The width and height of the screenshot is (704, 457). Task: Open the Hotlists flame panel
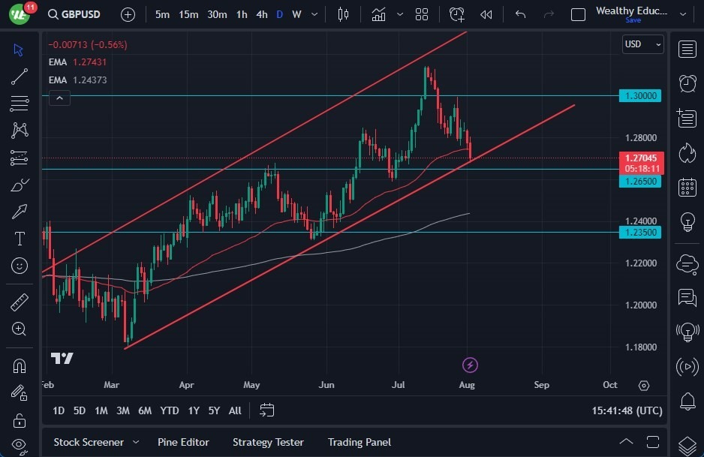pos(687,152)
